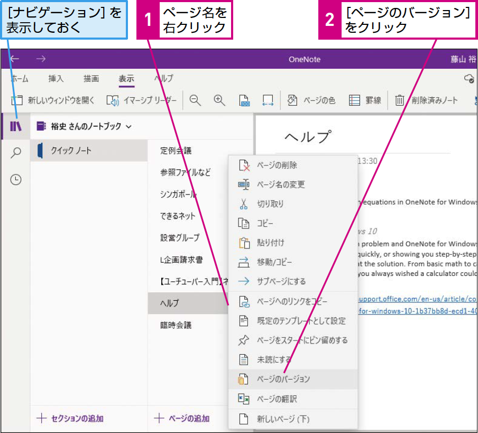The height and width of the screenshot is (433, 478).
Task: Open 削除済みノート
Action: 426,100
